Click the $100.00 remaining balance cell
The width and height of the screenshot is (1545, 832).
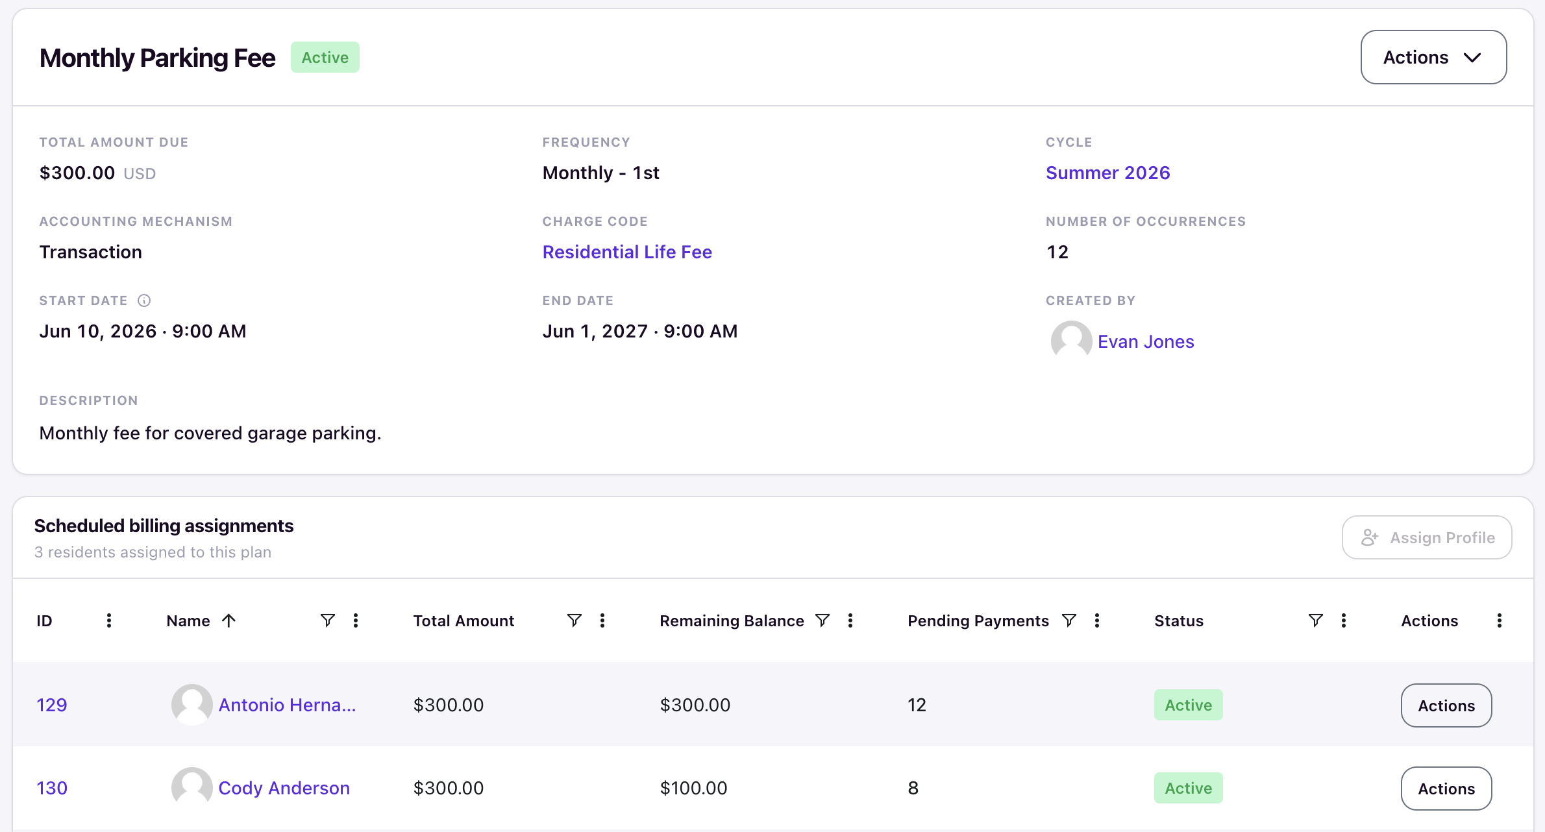point(693,788)
